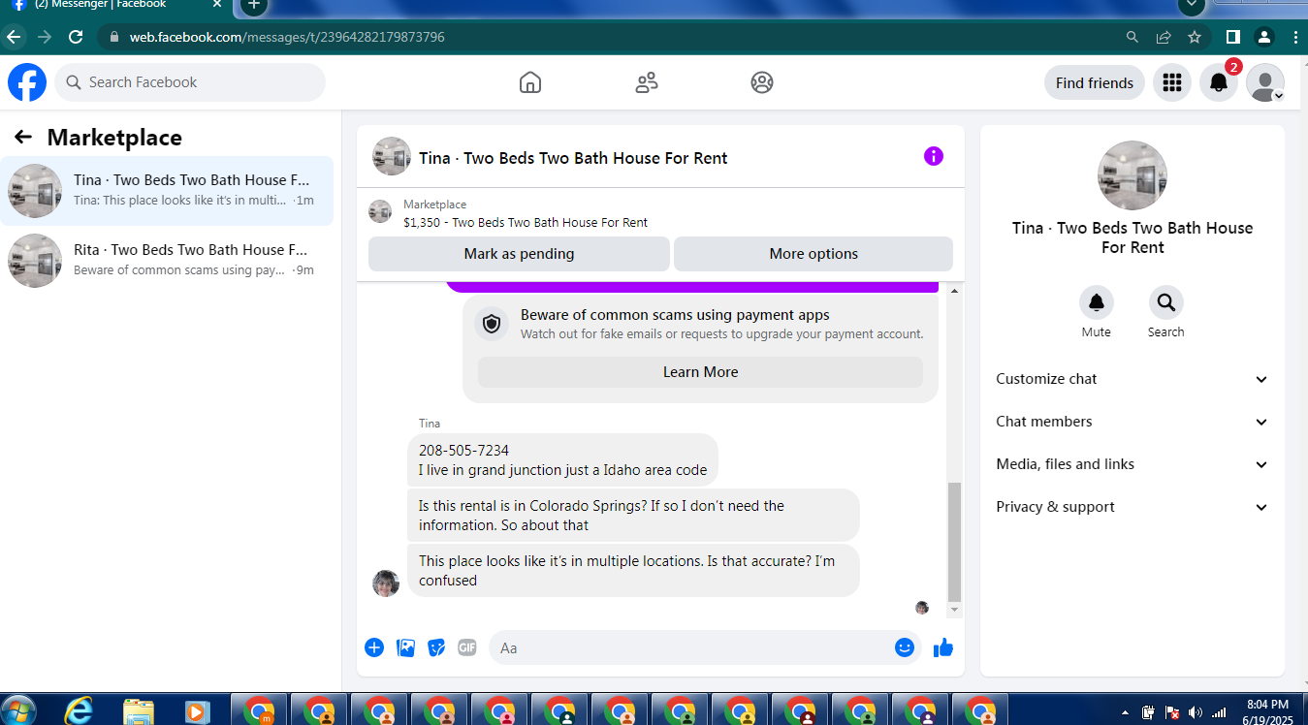The width and height of the screenshot is (1308, 725).
Task: Click the message with phone number 208-505-7234
Action: (562, 459)
